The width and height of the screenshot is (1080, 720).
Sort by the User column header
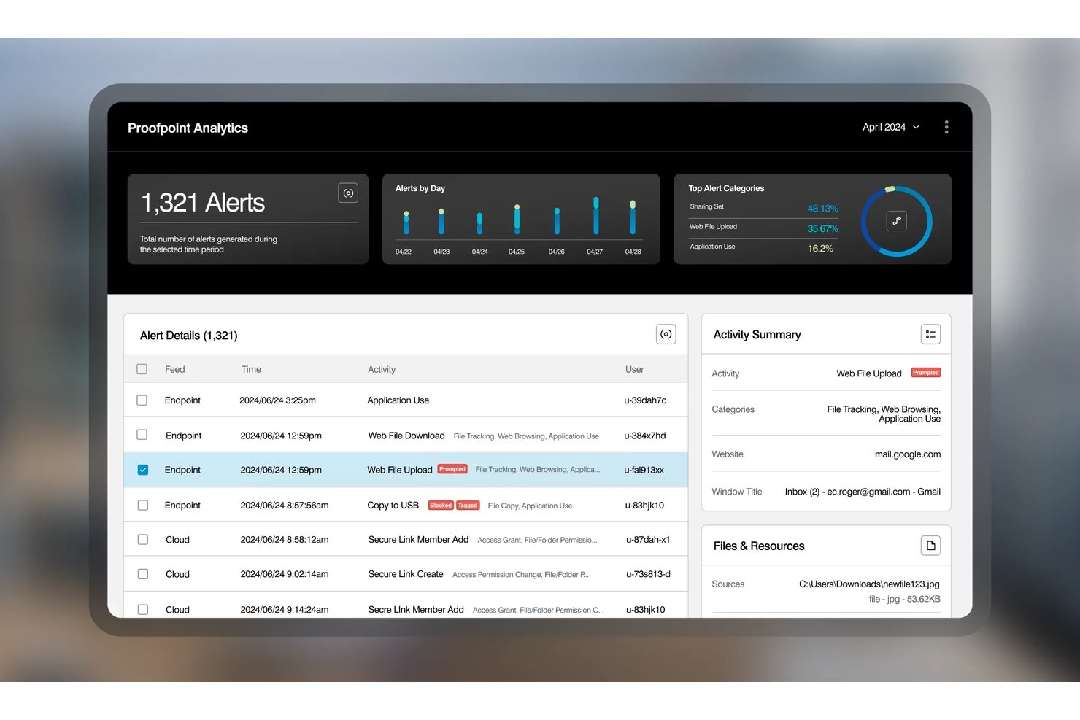pyautogui.click(x=634, y=369)
